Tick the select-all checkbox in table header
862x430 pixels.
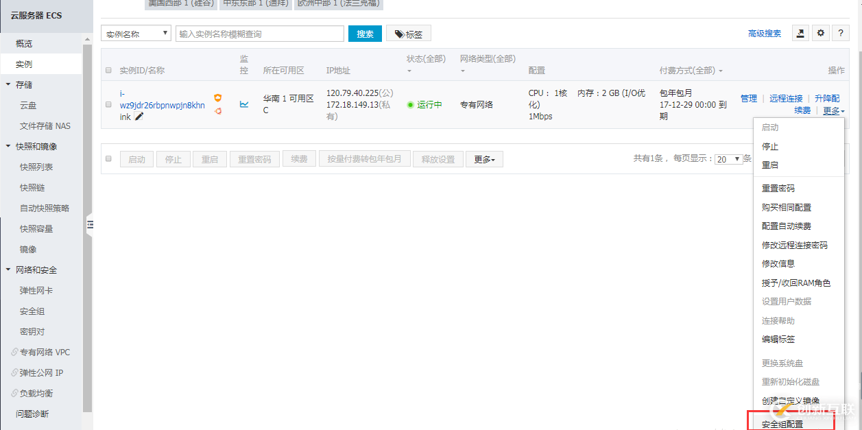click(108, 70)
